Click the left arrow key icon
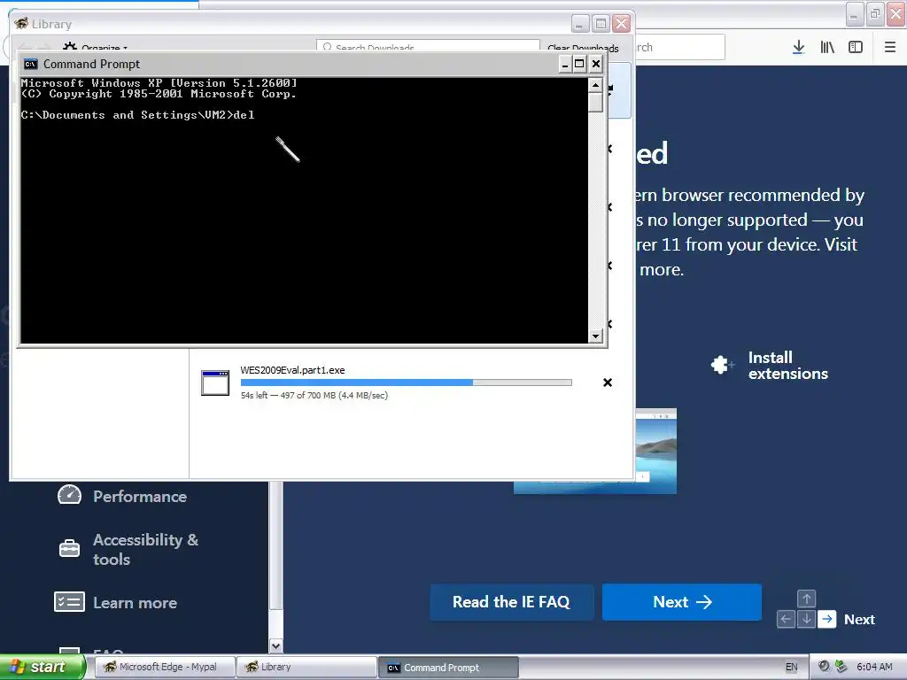Viewport: 907px width, 680px height. click(786, 619)
